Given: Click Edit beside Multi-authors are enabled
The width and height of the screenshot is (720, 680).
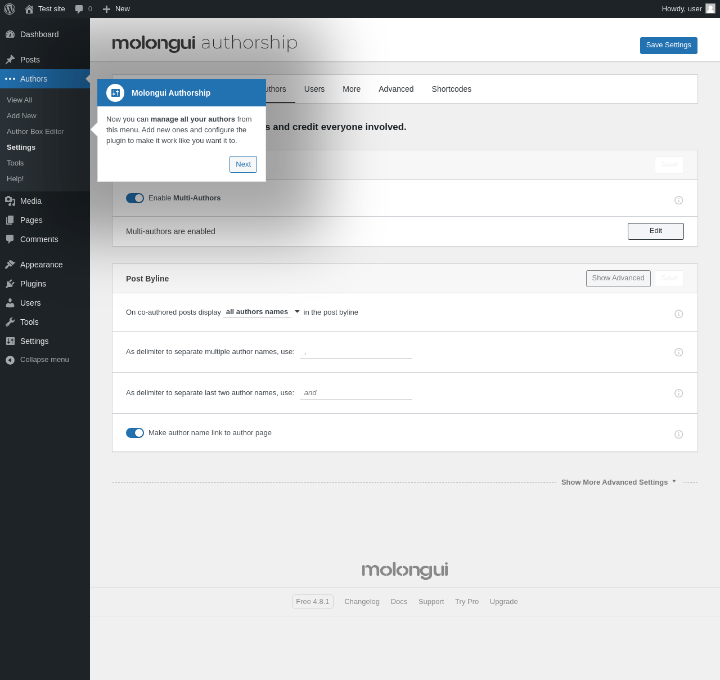Looking at the screenshot, I should coord(656,231).
